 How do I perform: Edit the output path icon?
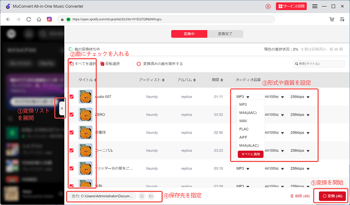(142, 196)
